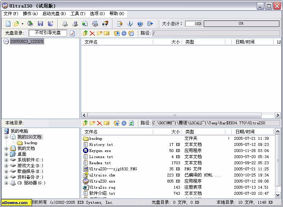Sort local file list by 文件名 header
This screenshot has height=207, width=283.
click(x=117, y=132)
